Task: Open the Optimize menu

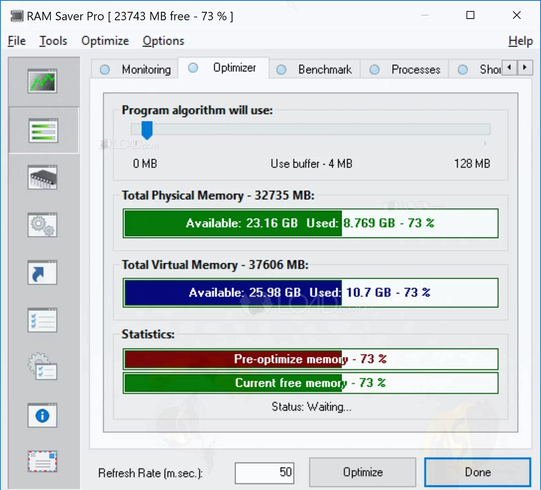Action: click(105, 41)
